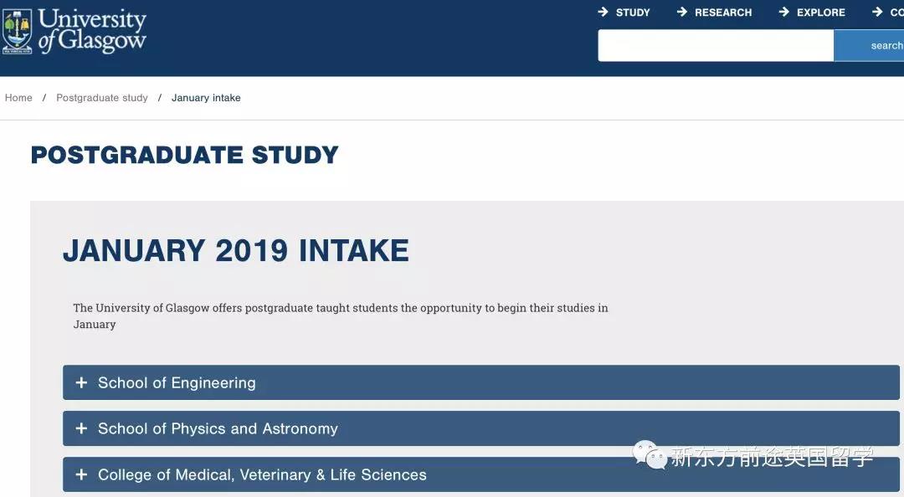This screenshot has height=497, width=904.
Task: Click the plus icon next to School of Engineering
Action: (x=81, y=382)
